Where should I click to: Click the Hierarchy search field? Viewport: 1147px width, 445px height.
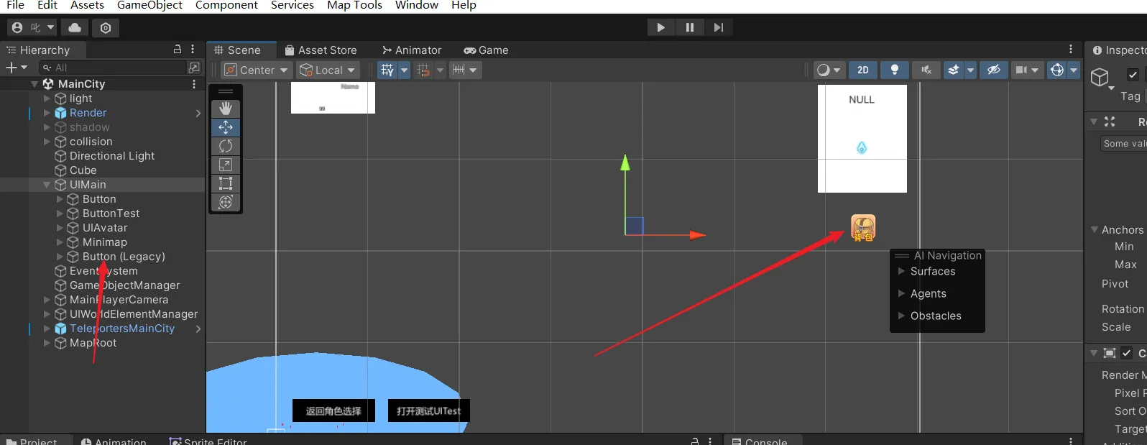[x=115, y=68]
